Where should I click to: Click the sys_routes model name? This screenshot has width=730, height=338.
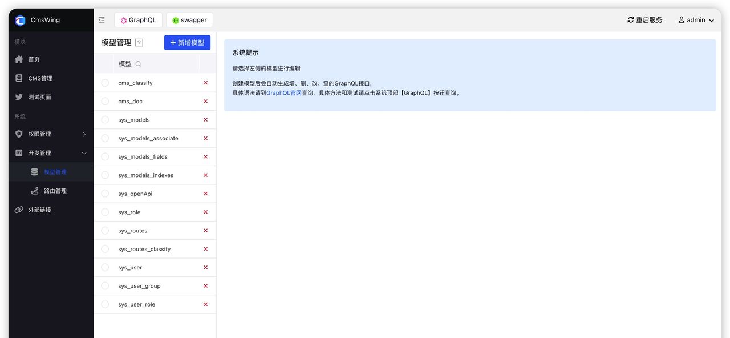click(x=133, y=231)
